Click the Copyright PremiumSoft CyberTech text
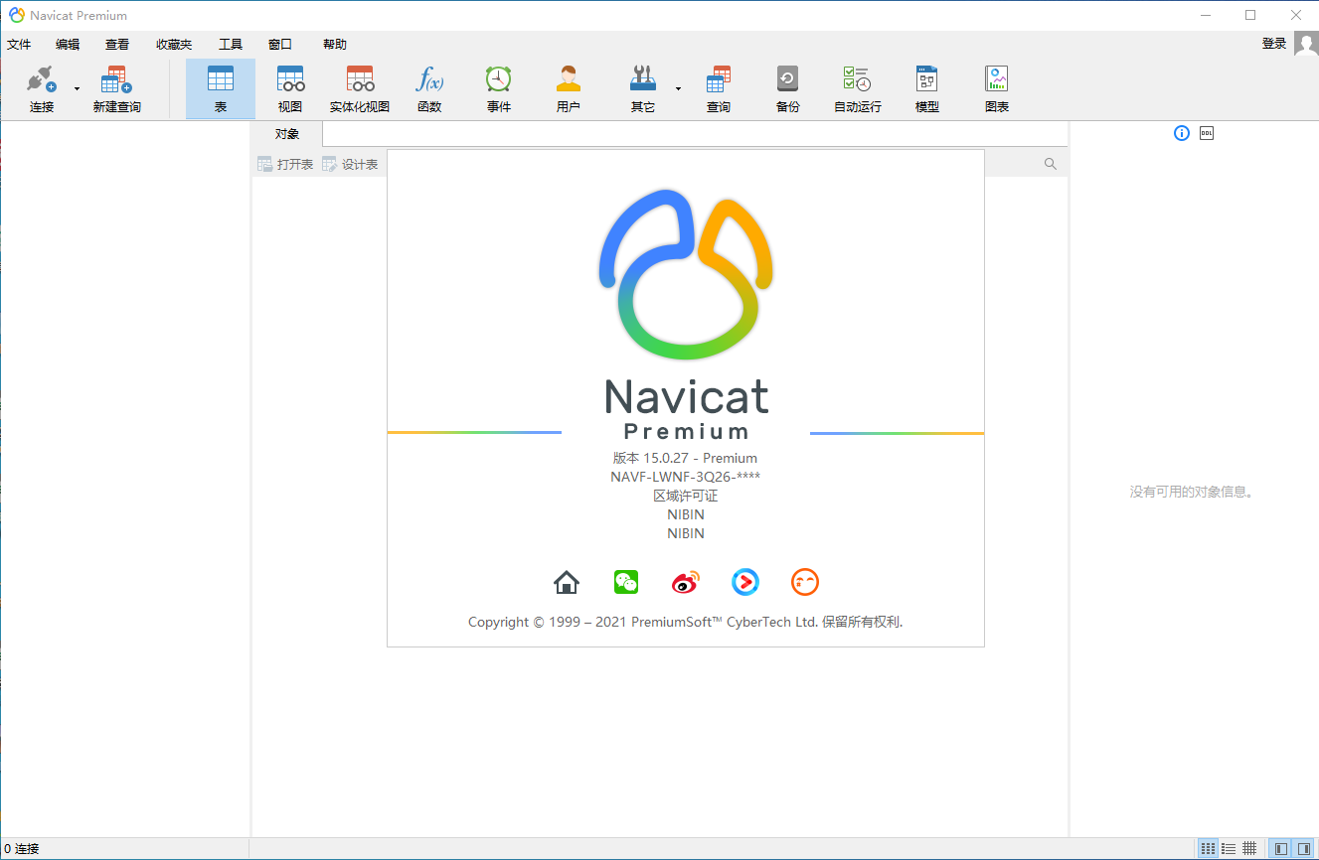This screenshot has height=860, width=1319. pos(686,622)
